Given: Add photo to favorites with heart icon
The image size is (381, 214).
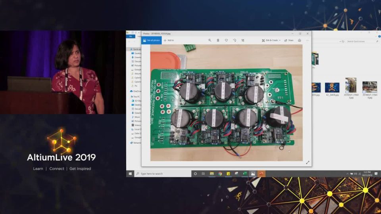Looking at the screenshot, I should point(226,40).
